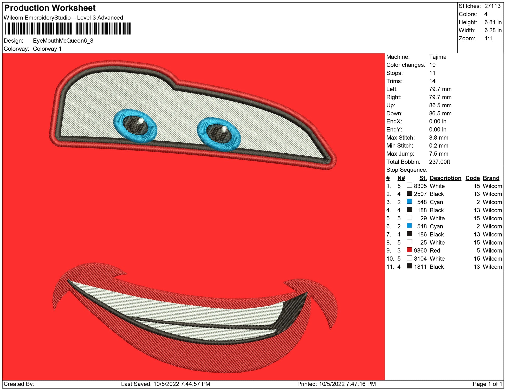Click the Stitches count value 27113

coord(492,6)
